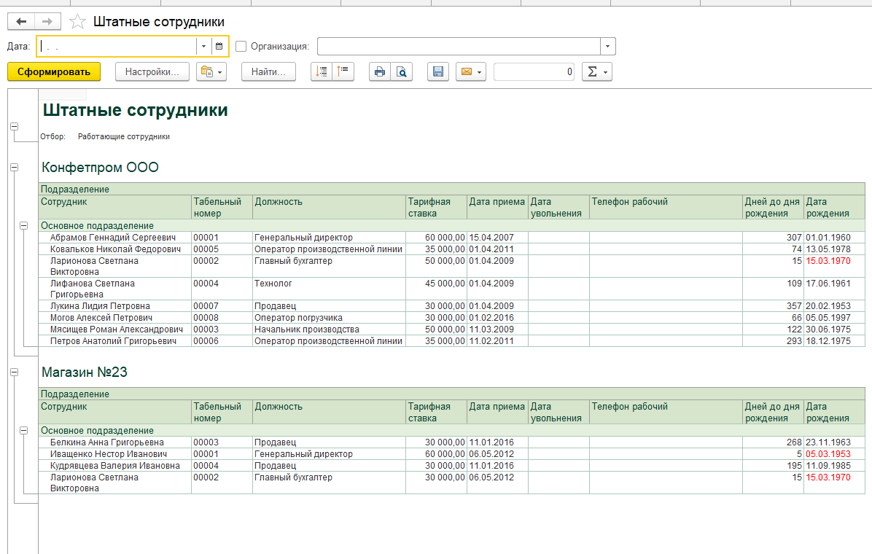Click into the Дата input field

(117, 46)
